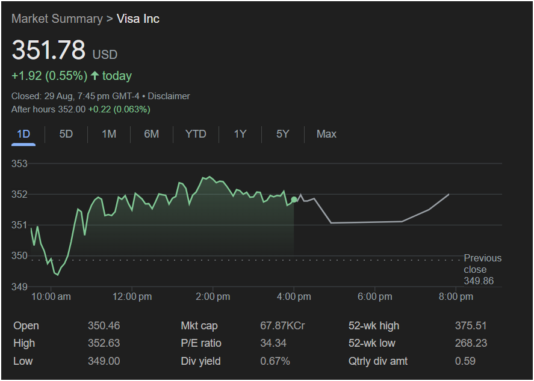Click the P/E ratio value 34.34

tap(273, 343)
